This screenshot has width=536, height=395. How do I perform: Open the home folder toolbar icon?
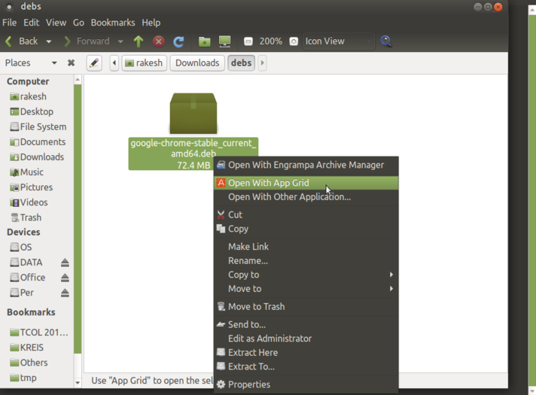pyautogui.click(x=205, y=41)
